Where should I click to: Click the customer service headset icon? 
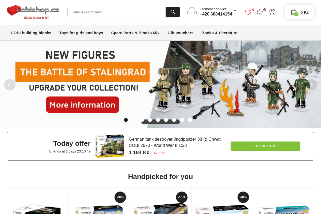pyautogui.click(x=192, y=12)
